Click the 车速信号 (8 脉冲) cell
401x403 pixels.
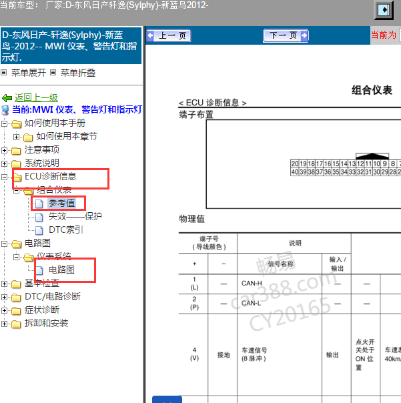coord(280,354)
